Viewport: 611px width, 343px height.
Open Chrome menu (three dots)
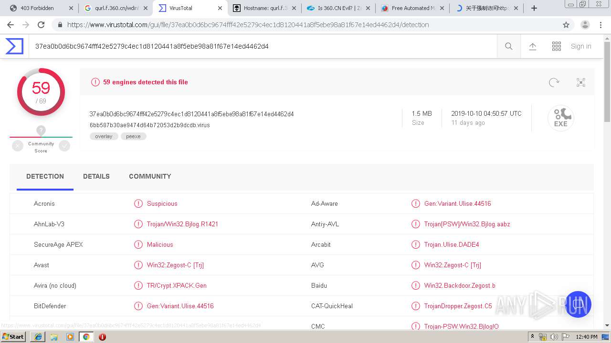point(600,25)
